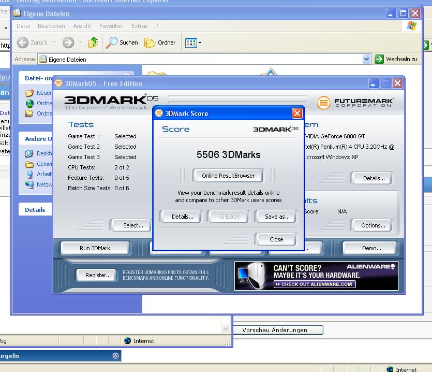Minimize the 3DMark05 window
This screenshot has height=372, width=432.
(x=374, y=83)
